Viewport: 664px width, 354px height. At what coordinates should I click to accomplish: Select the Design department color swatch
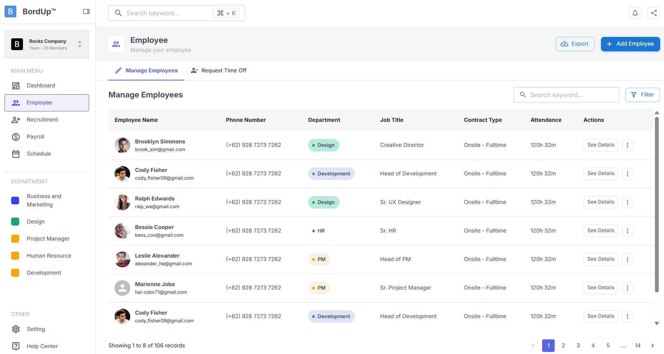[15, 221]
